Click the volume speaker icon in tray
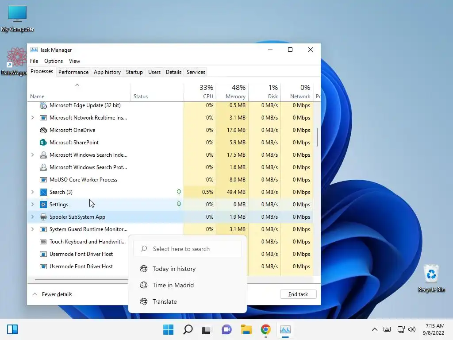This screenshot has width=453, height=340. click(412, 329)
